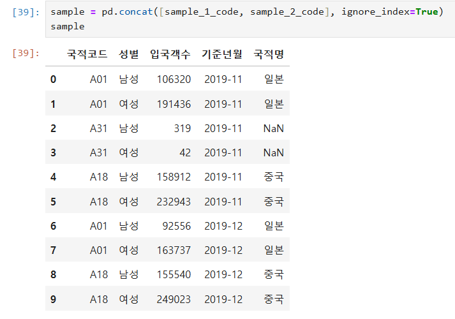Screen dimensions: 455x319
Task: Click the 기준년월 column header
Action: coord(222,54)
